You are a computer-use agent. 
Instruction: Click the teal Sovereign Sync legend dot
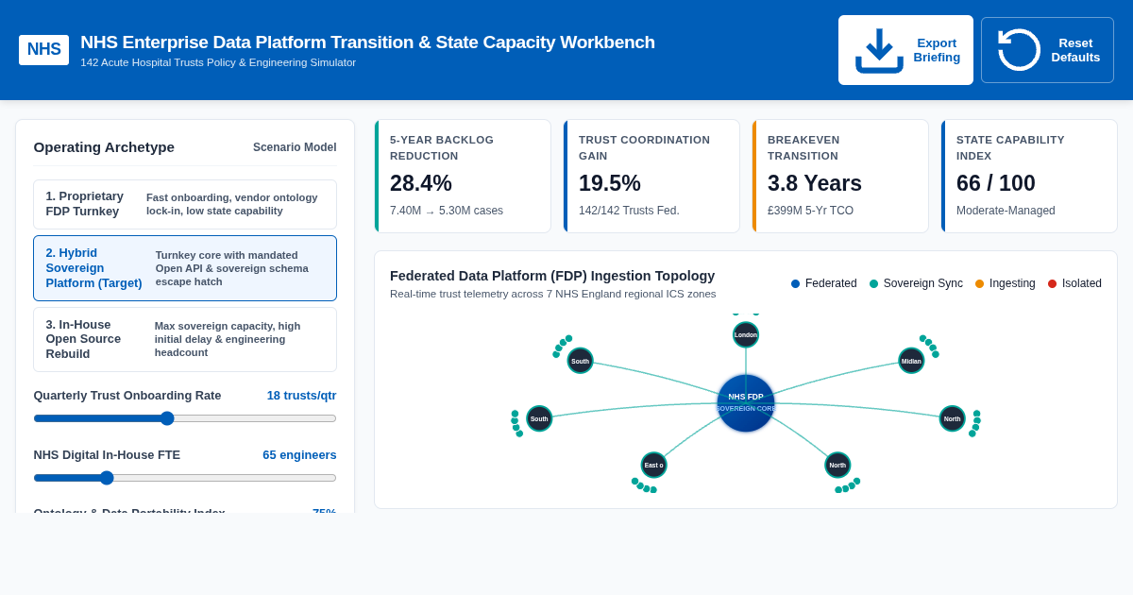pos(873,283)
